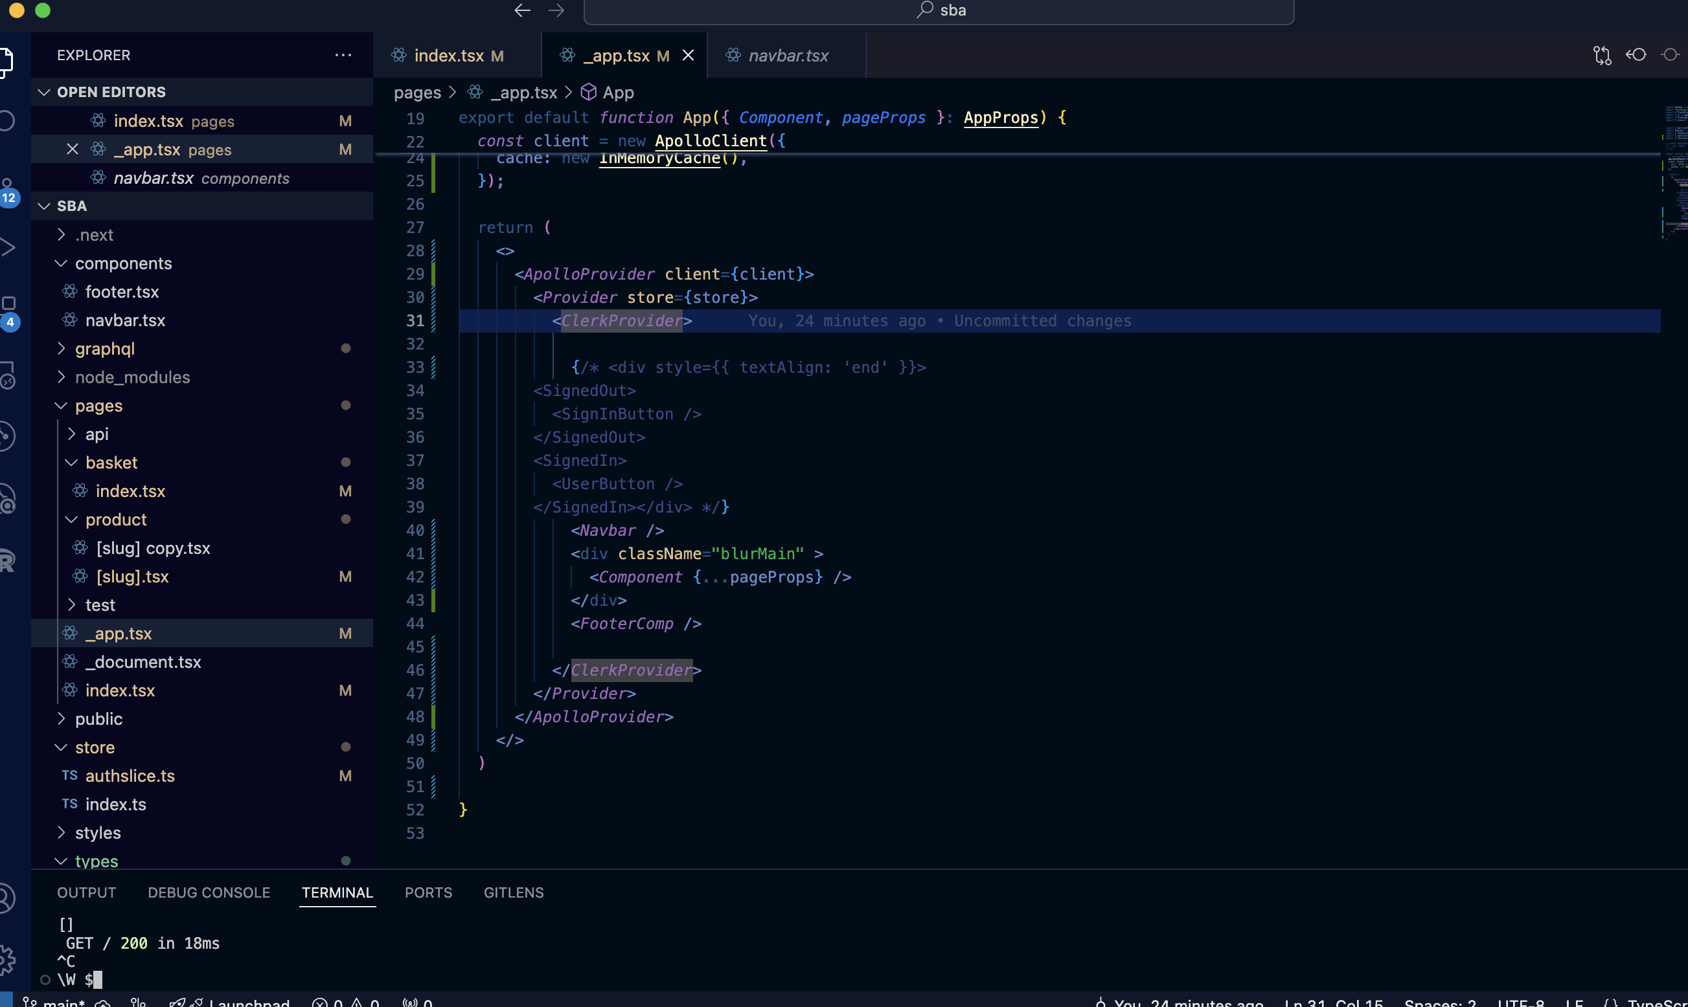Expand the public folder
The image size is (1688, 1007).
point(98,718)
